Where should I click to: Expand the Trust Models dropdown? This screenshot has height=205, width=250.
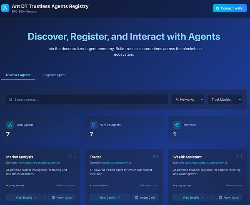coord(225,100)
